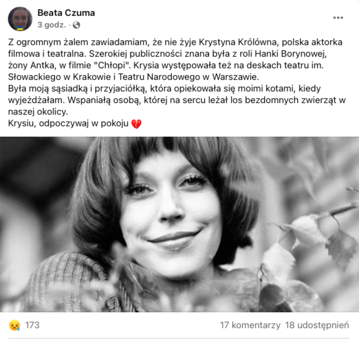Click the 'Hanki Borynowej' text in post
Image resolution: width=359 pixels, height=341 pixels.
(x=291, y=54)
